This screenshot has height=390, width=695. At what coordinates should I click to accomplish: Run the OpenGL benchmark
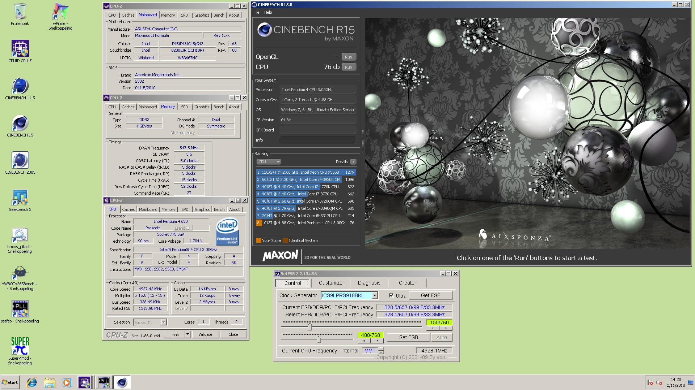coord(349,57)
